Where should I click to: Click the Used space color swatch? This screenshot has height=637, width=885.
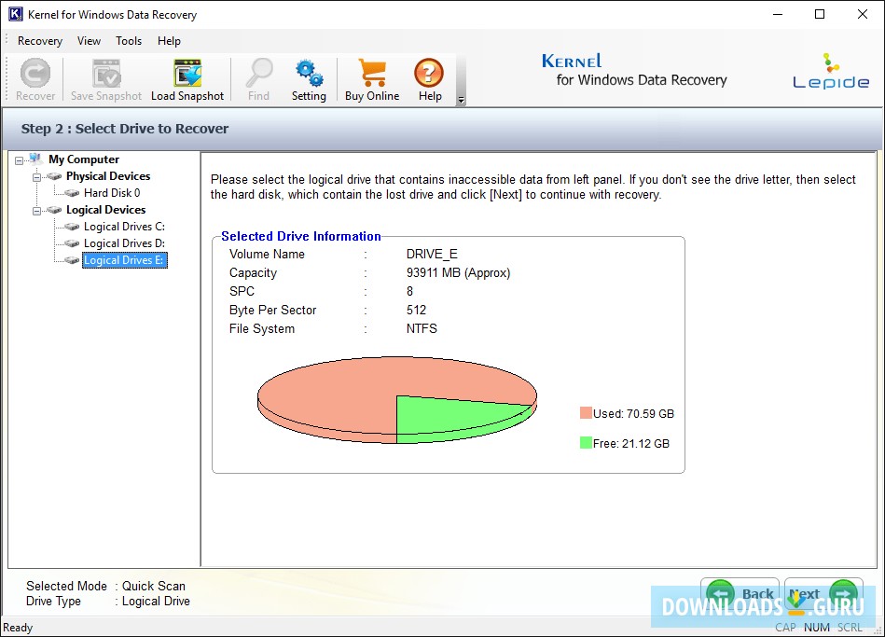586,413
